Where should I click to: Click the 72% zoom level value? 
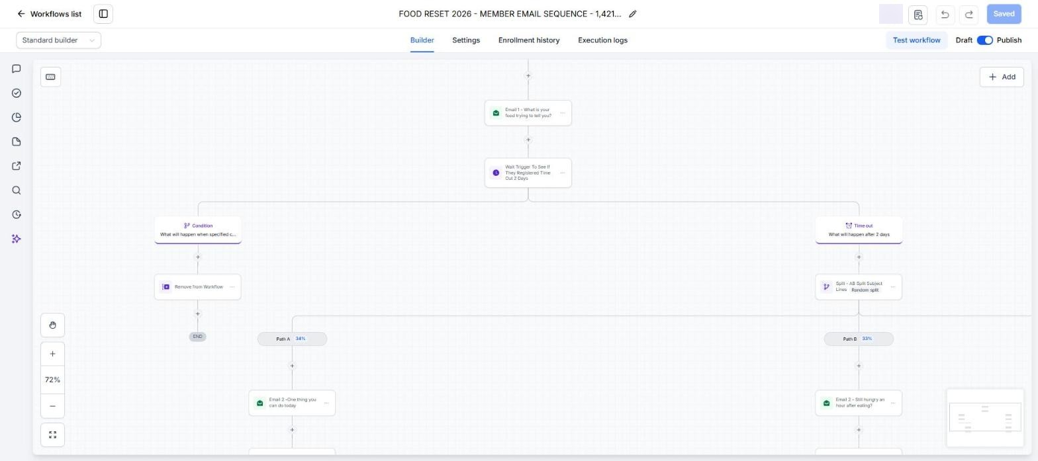pos(52,380)
